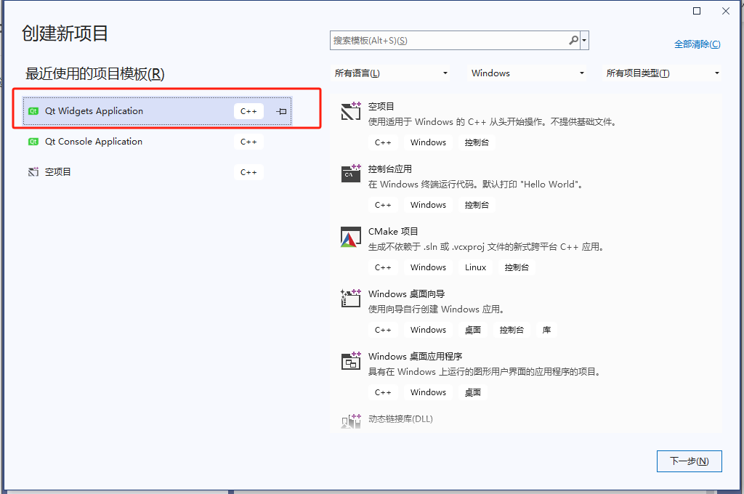Click the Qt icon beside Qt Console Application
Image resolution: width=744 pixels, height=494 pixels.
[x=33, y=142]
